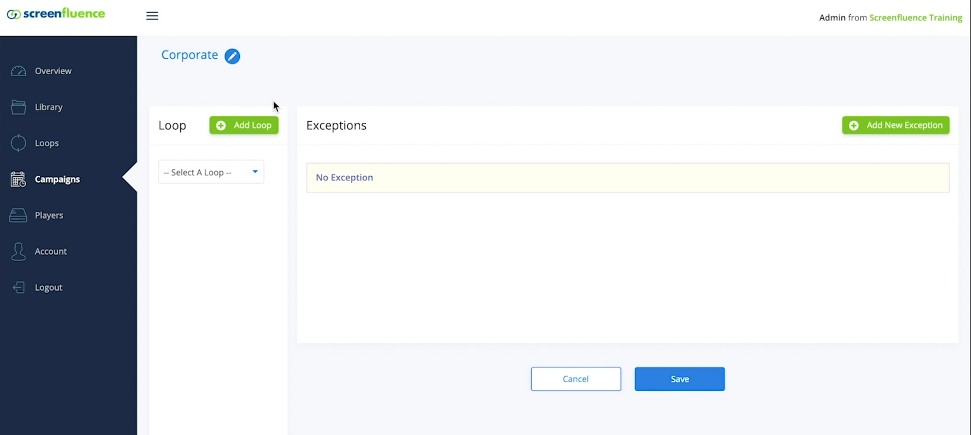Click the Overview gauge icon

tap(18, 71)
